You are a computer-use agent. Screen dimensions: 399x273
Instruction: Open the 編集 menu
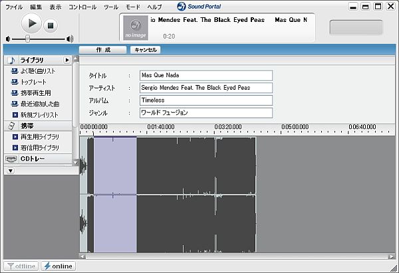[x=36, y=7]
